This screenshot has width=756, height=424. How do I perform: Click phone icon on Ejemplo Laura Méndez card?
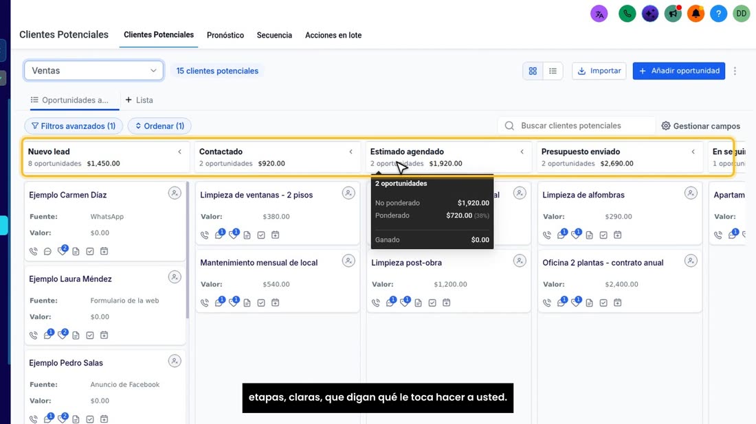tap(33, 335)
